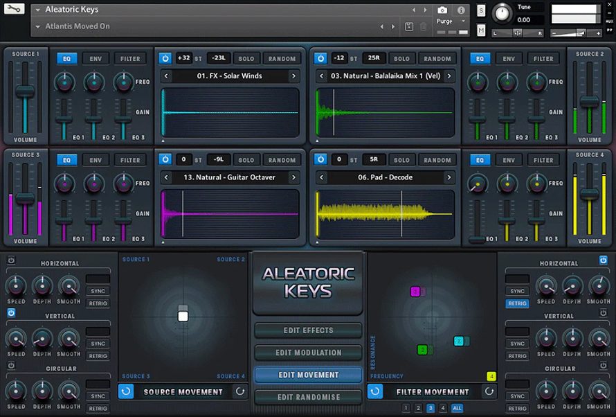Viewport: 616px width, 417px height.
Task: Select filter movement tab 2
Action: point(418,408)
